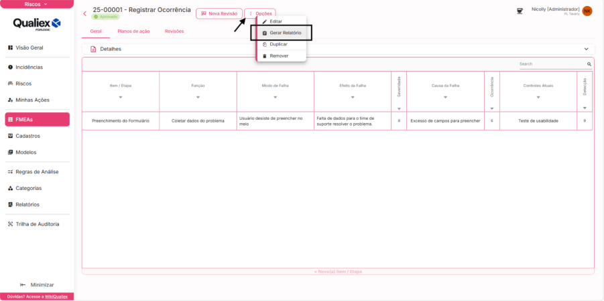Screen dimensions: 604x301
Task: Switch to the Revisões tab
Action: [174, 31]
